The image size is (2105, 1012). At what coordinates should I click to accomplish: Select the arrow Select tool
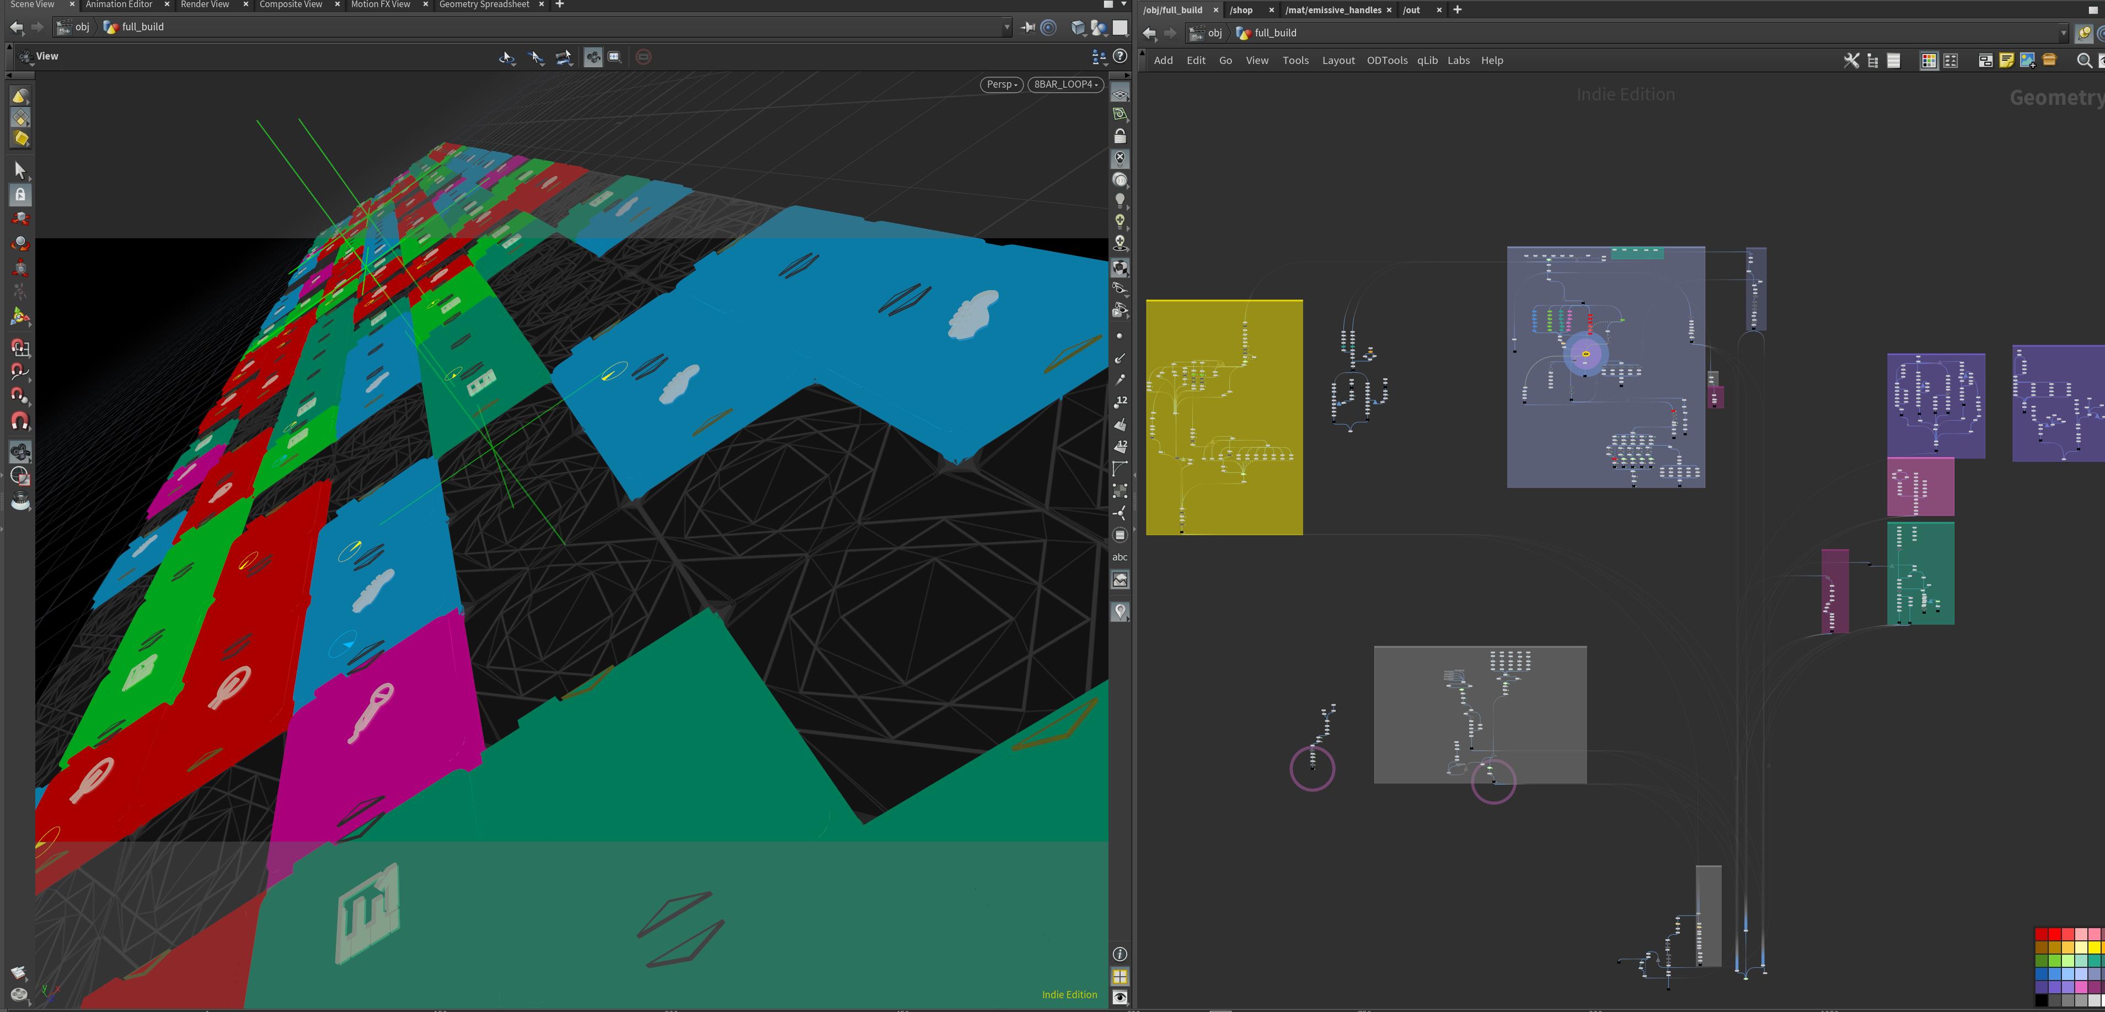20,170
